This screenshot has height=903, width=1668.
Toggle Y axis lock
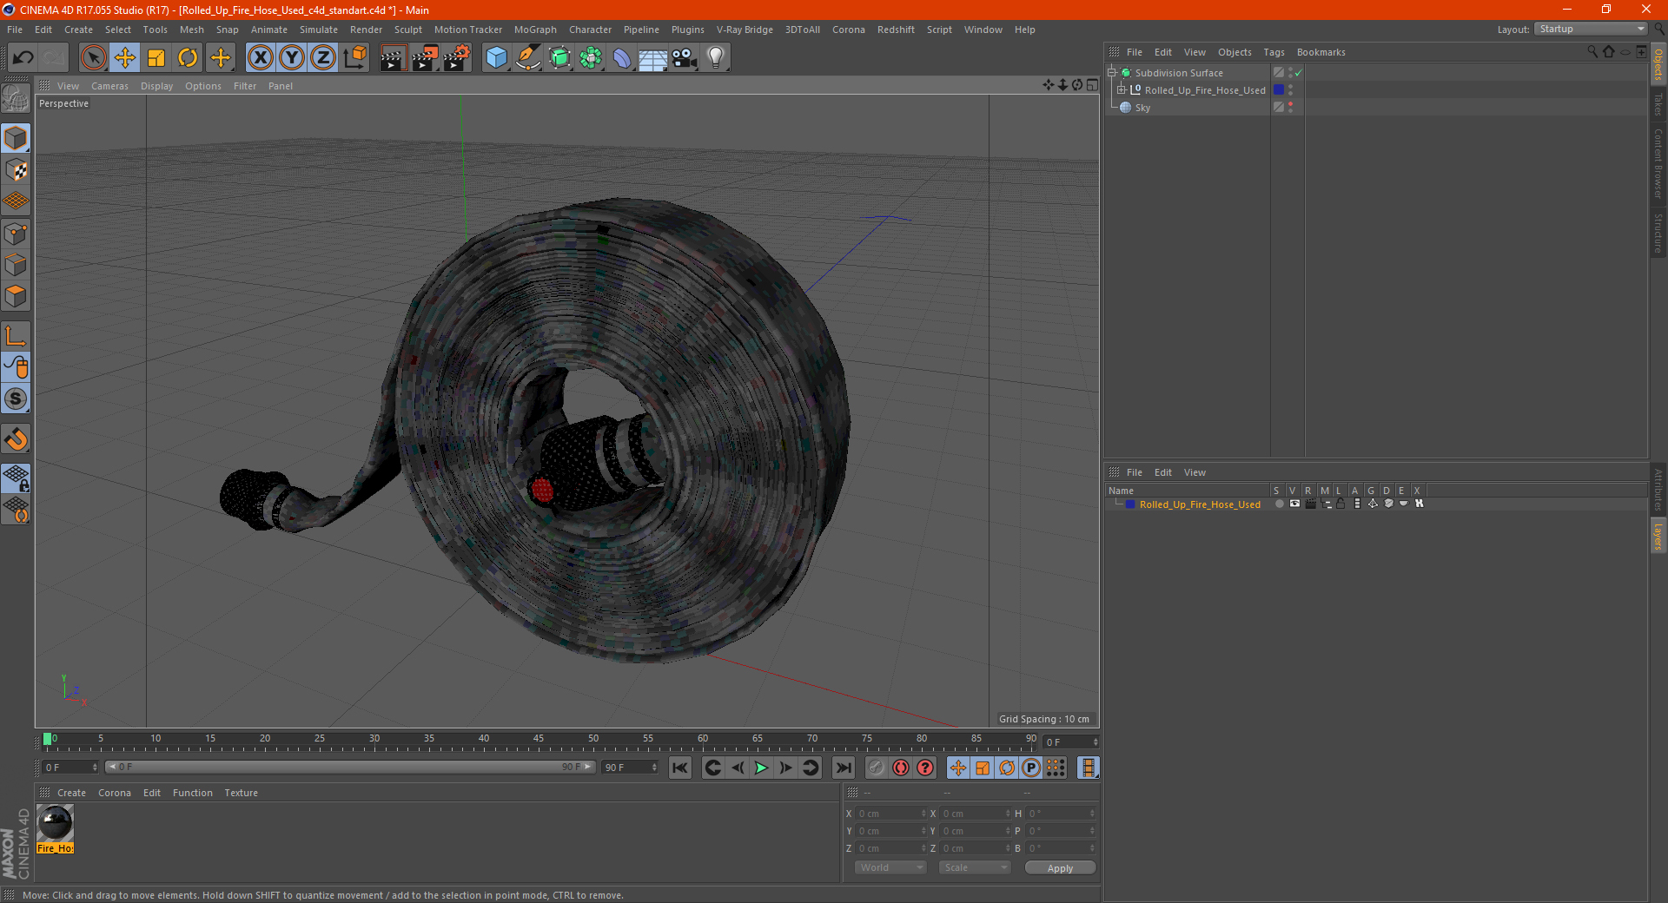pyautogui.click(x=292, y=58)
